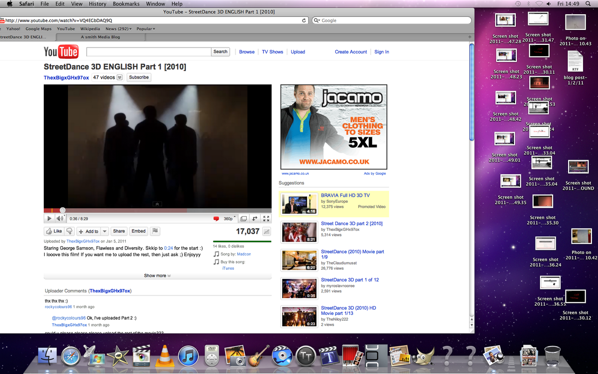Reload the page in Safari address bar

click(304, 21)
